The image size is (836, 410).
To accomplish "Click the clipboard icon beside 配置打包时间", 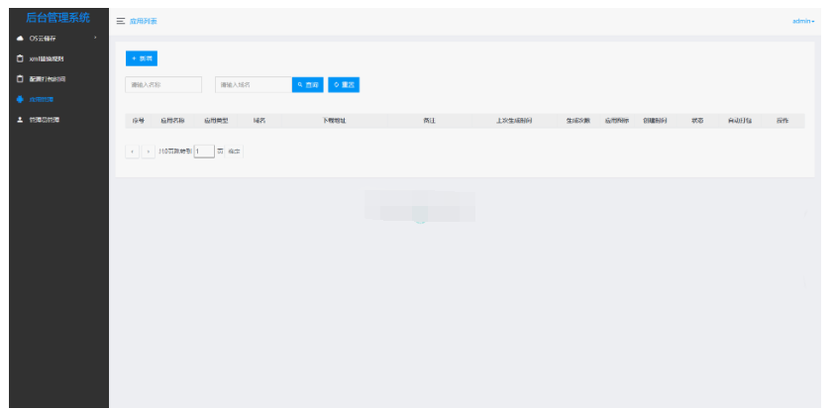I will tap(20, 78).
